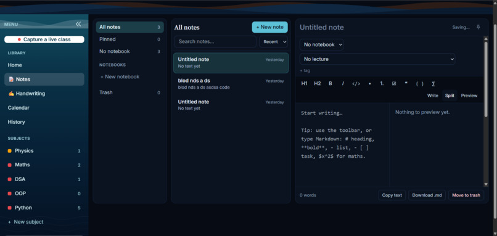Create a new notebook
This screenshot has height=236, width=497.
point(120,76)
